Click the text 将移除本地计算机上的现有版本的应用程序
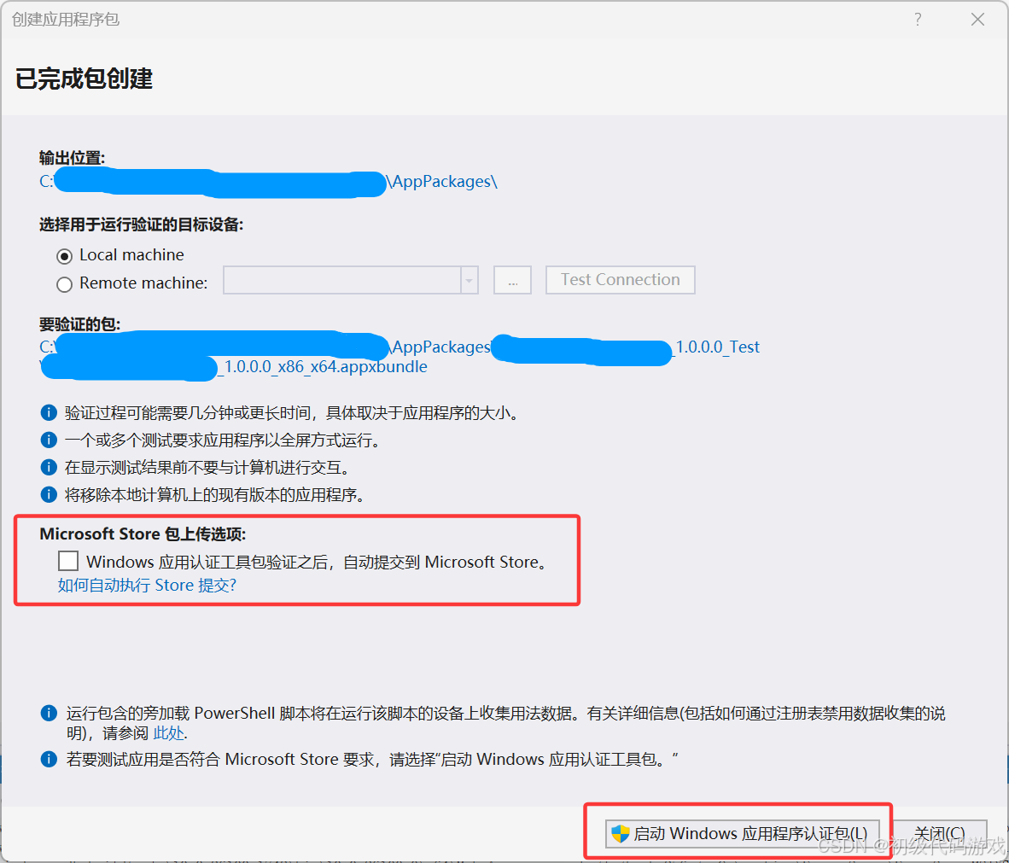The height and width of the screenshot is (863, 1009). pyautogui.click(x=215, y=495)
